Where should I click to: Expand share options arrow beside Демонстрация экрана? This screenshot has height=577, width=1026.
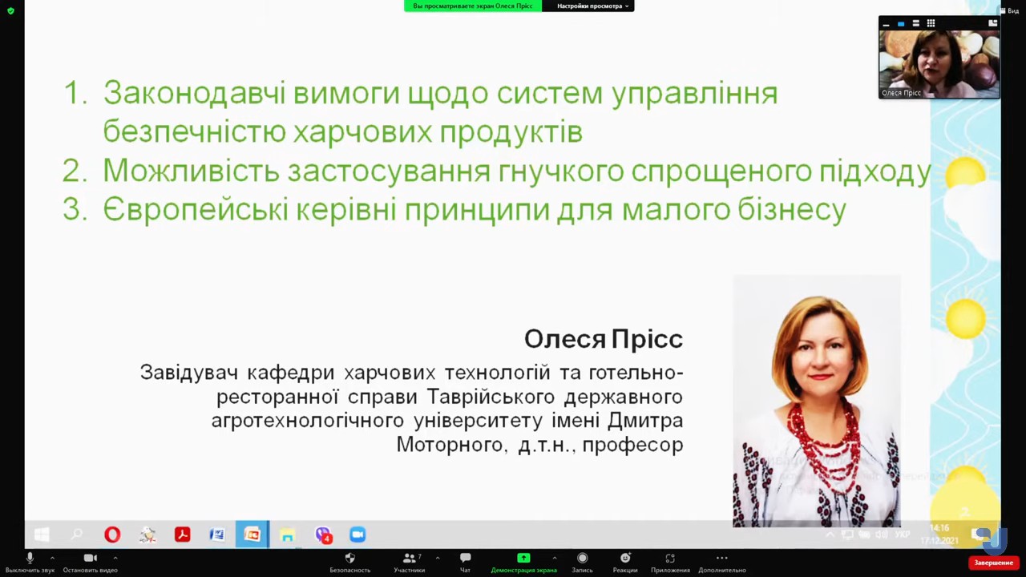pos(554,558)
